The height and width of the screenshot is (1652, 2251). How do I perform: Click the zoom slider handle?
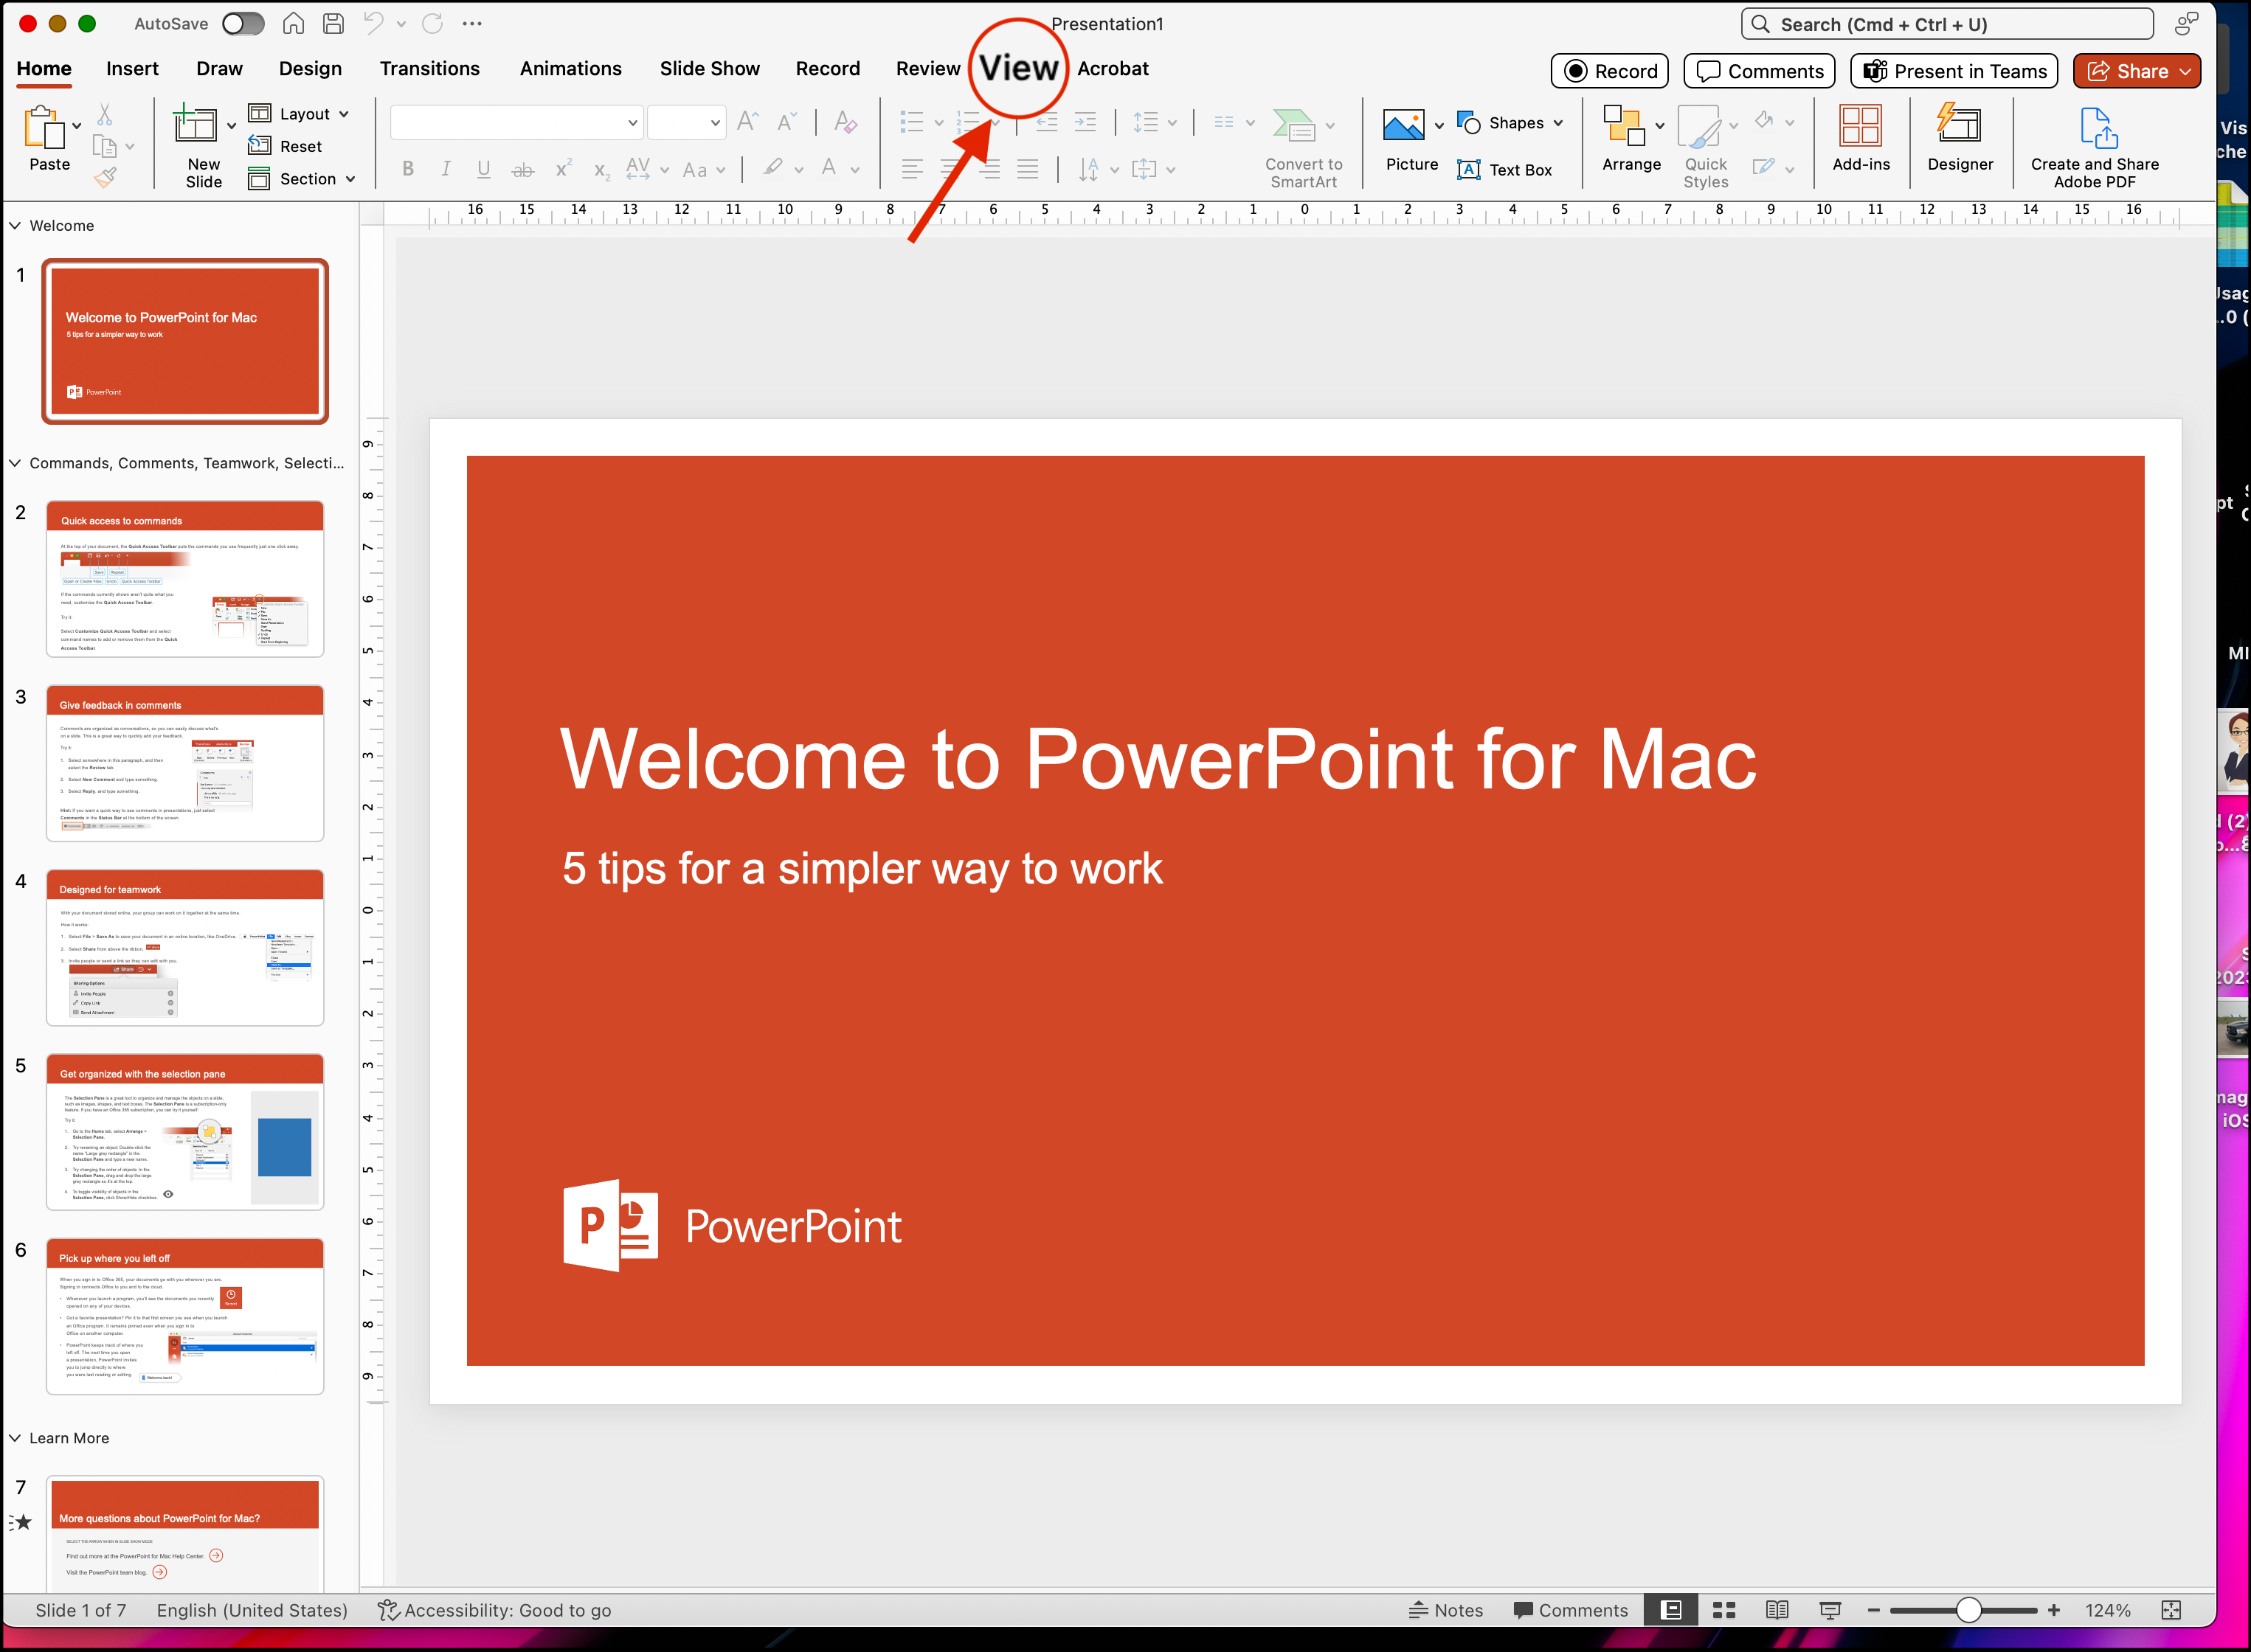coord(1968,1610)
